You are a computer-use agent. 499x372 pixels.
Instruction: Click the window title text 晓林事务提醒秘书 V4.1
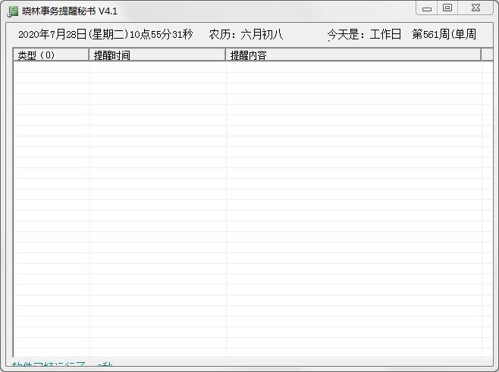tap(70, 11)
